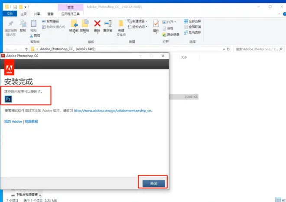This screenshot has width=286, height=202.
Task: Click 历史记录 in the ribbon
Action: (x=171, y=35)
